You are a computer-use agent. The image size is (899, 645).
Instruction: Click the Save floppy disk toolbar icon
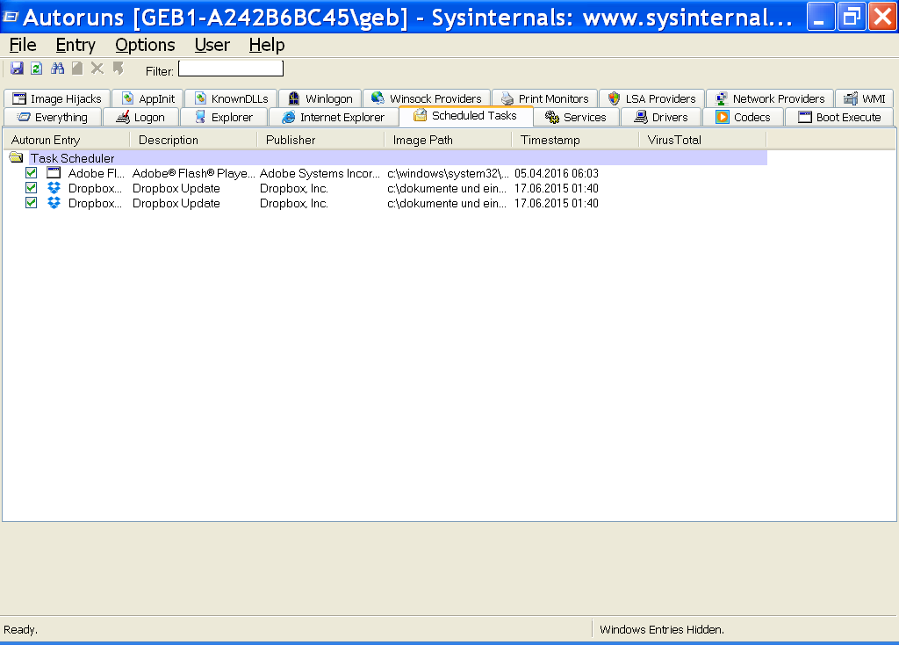(x=17, y=69)
